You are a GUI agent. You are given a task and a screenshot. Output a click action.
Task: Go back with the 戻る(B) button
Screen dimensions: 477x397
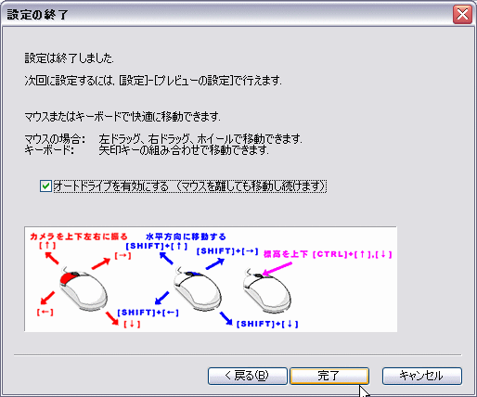point(248,376)
